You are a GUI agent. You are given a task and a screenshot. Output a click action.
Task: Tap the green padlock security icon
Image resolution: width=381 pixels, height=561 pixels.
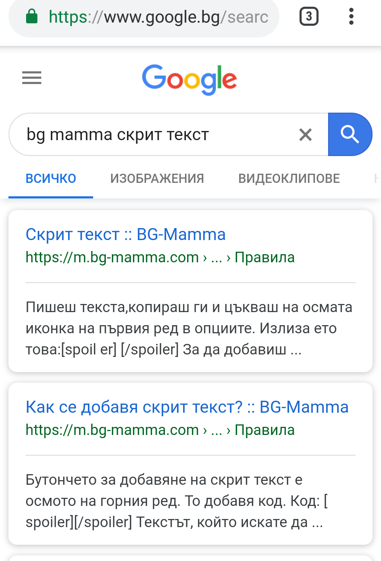pyautogui.click(x=32, y=17)
